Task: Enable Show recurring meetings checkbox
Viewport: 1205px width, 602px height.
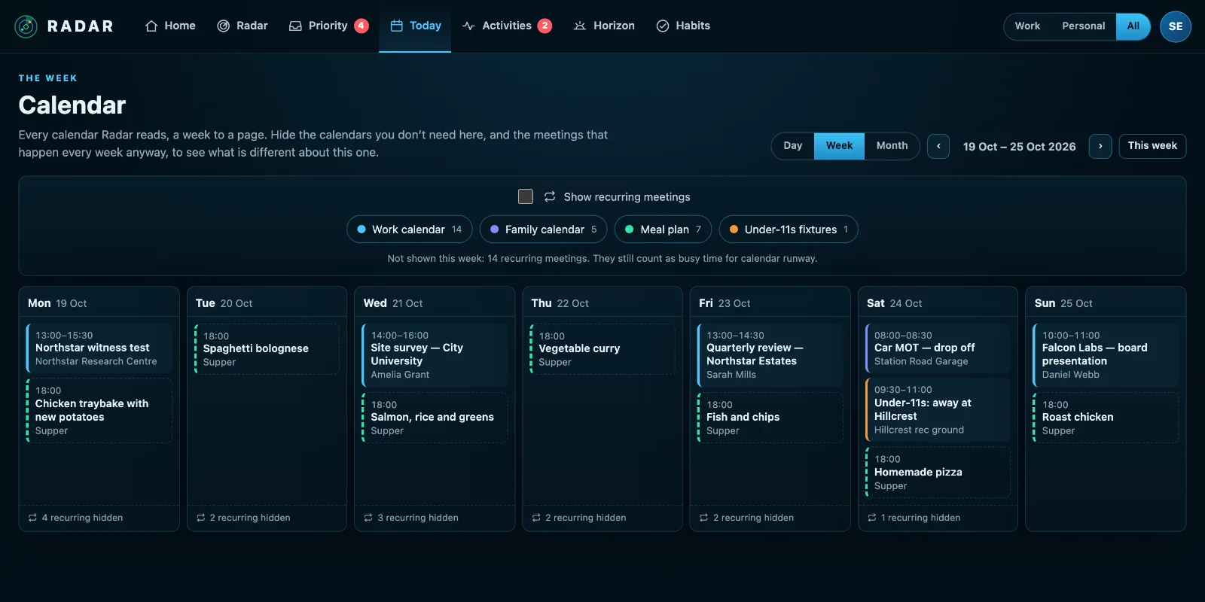Action: (526, 196)
